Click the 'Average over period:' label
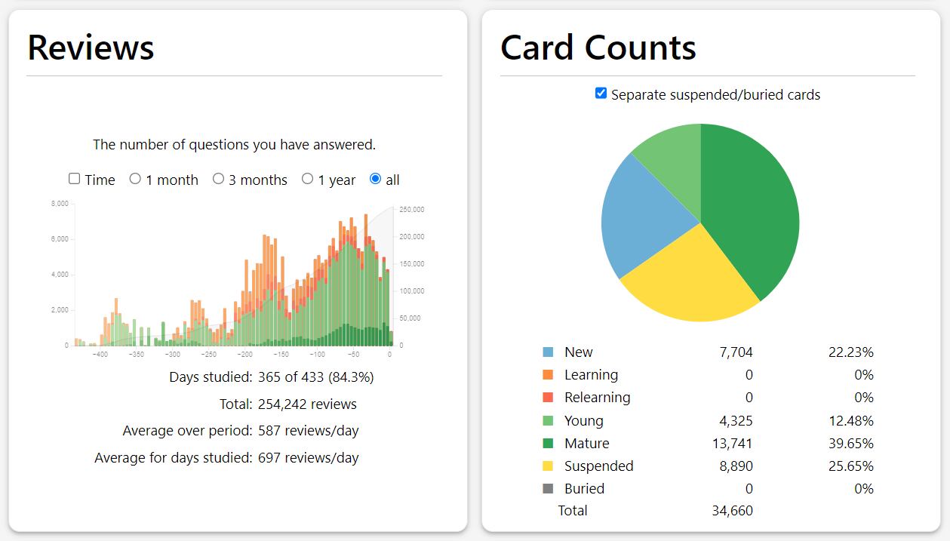The image size is (950, 541). 187,431
